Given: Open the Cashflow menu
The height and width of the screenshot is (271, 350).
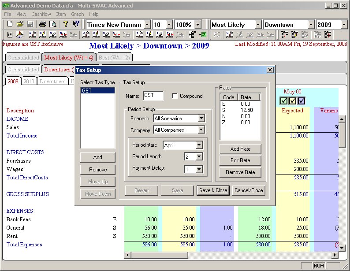Looking at the screenshot, I should (41, 14).
